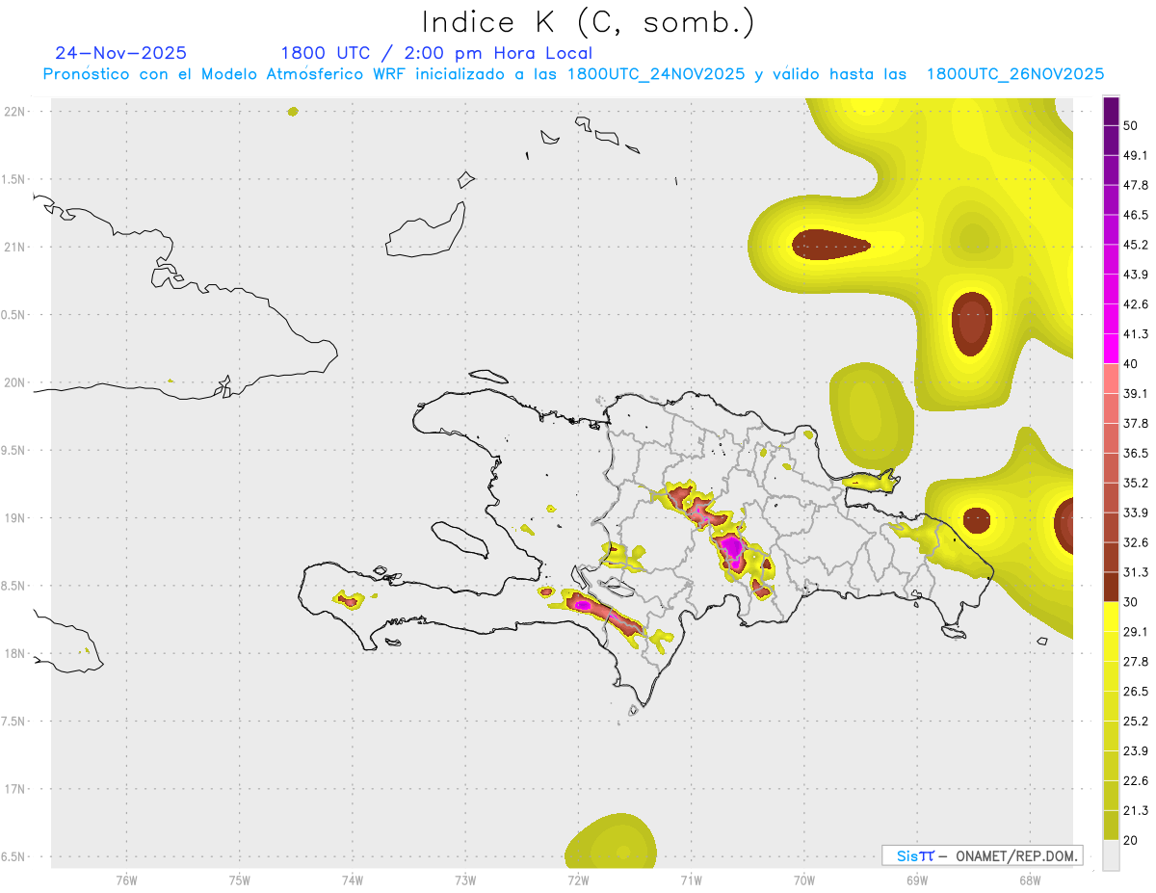The width and height of the screenshot is (1156, 893).
Task: Click the colorbar value "25.2"
Action: coord(1136,722)
